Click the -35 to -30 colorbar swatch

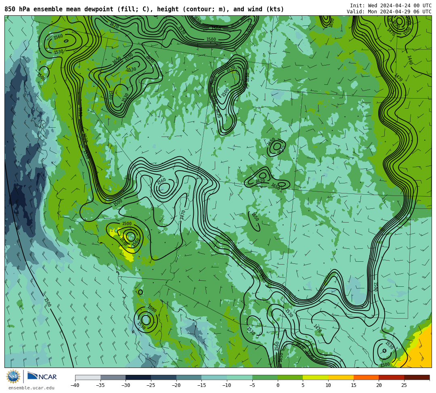(113, 377)
